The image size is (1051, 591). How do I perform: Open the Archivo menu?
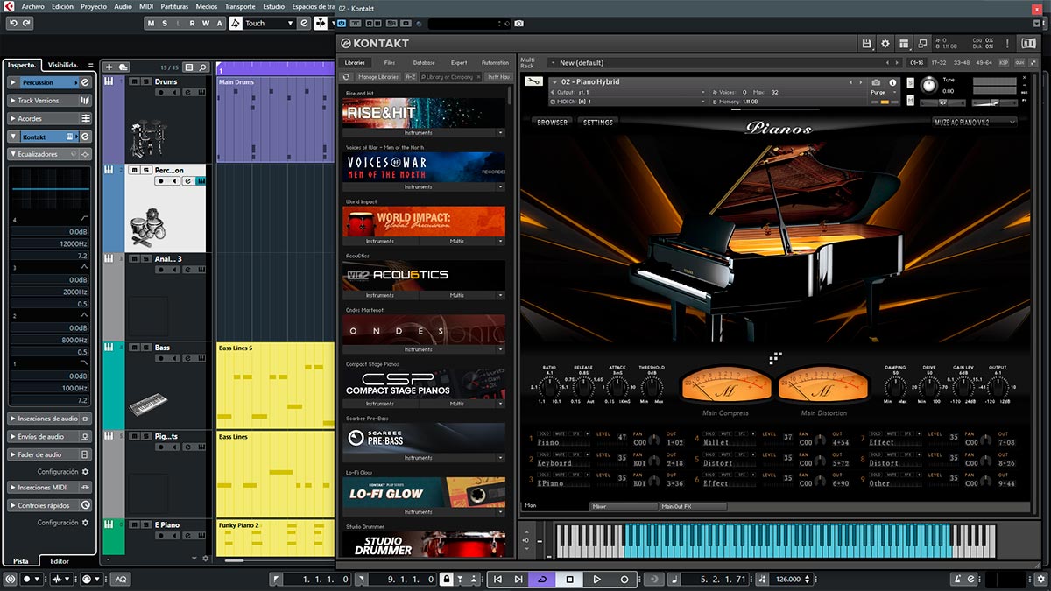pyautogui.click(x=32, y=6)
